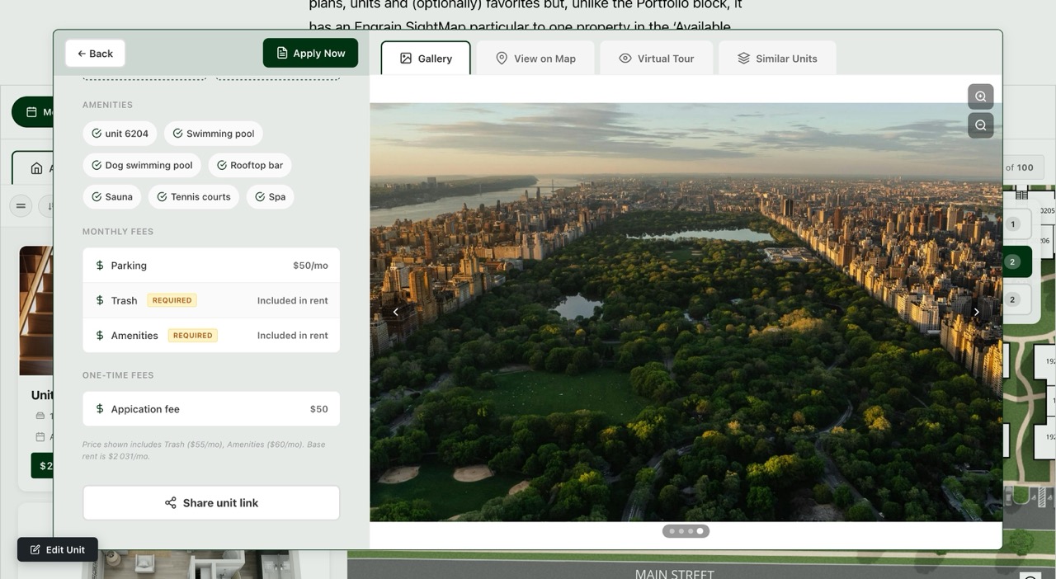Open the Virtual Tour tab
Viewport: 1056px width, 579px height.
click(656, 59)
